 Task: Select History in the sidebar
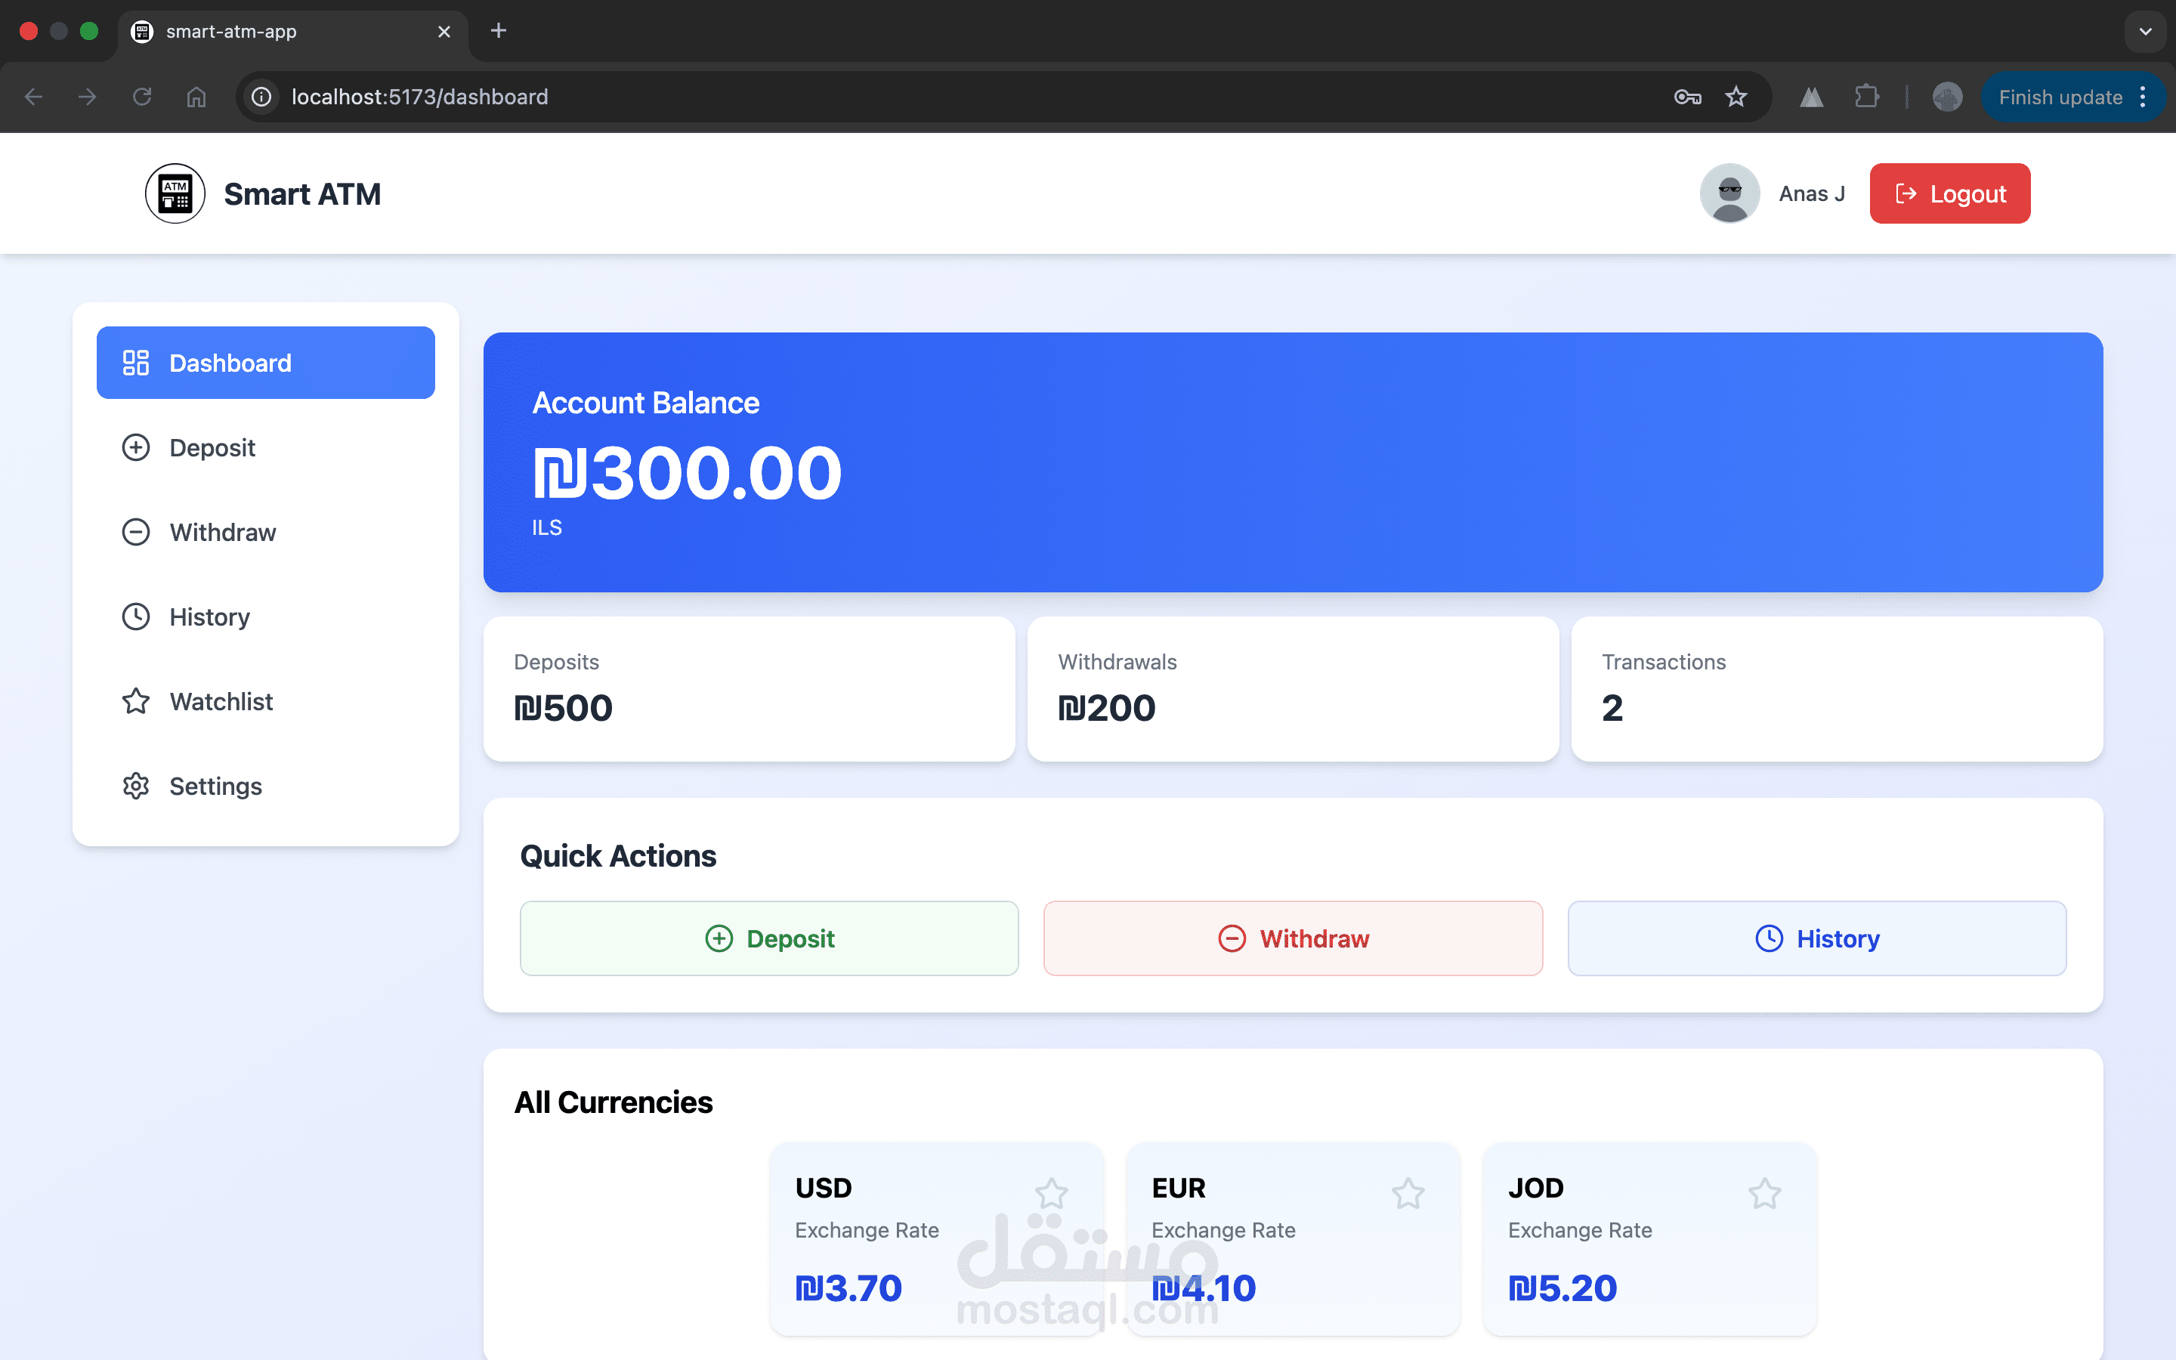click(x=209, y=617)
